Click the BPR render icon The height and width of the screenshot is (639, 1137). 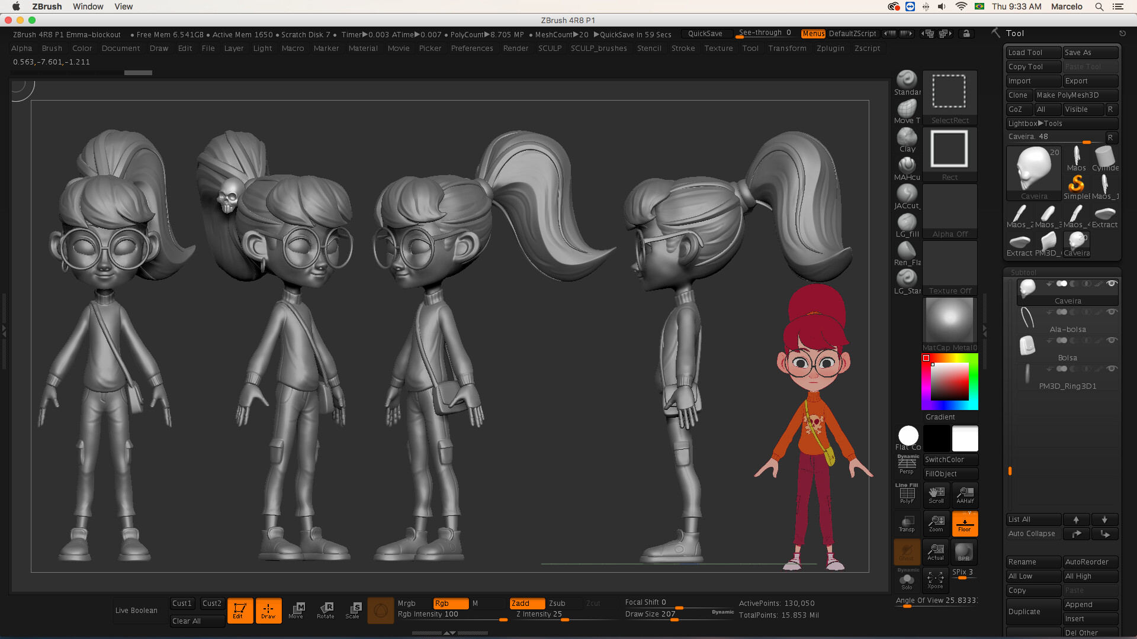coord(964,551)
